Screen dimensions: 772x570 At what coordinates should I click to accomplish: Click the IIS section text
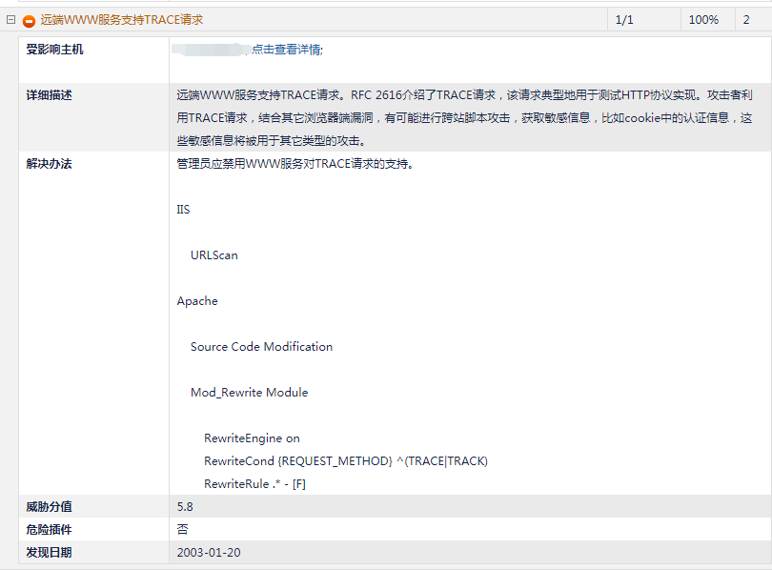point(183,209)
